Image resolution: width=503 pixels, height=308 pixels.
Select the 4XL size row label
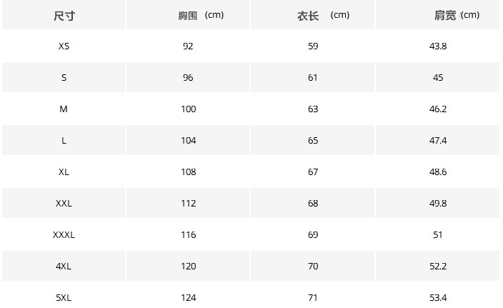[x=64, y=266]
